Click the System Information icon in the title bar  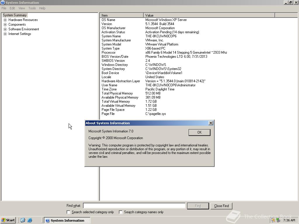tap(2, 2)
